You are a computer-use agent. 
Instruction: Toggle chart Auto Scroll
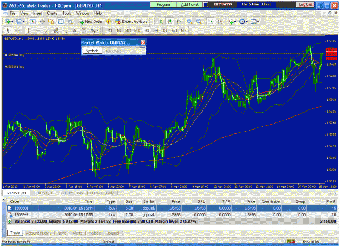point(211,21)
